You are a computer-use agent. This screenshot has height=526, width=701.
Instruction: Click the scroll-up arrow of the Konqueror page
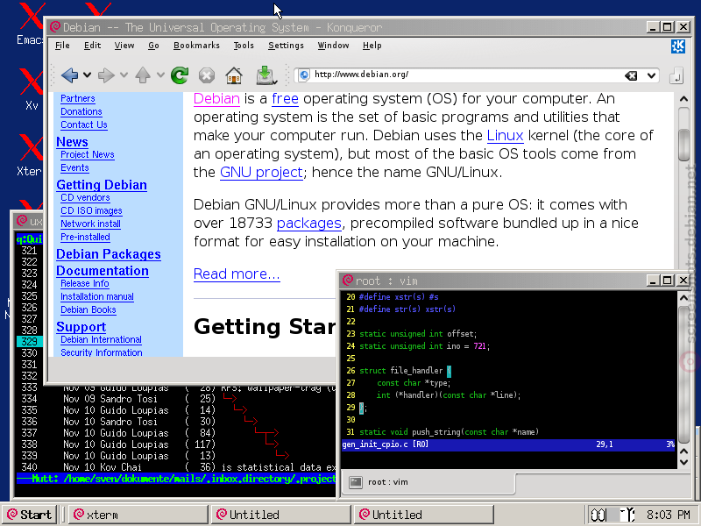point(683,99)
